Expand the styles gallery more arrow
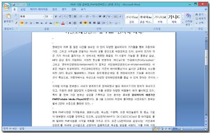Screen dimensions: 210x133 tap(183, 22)
